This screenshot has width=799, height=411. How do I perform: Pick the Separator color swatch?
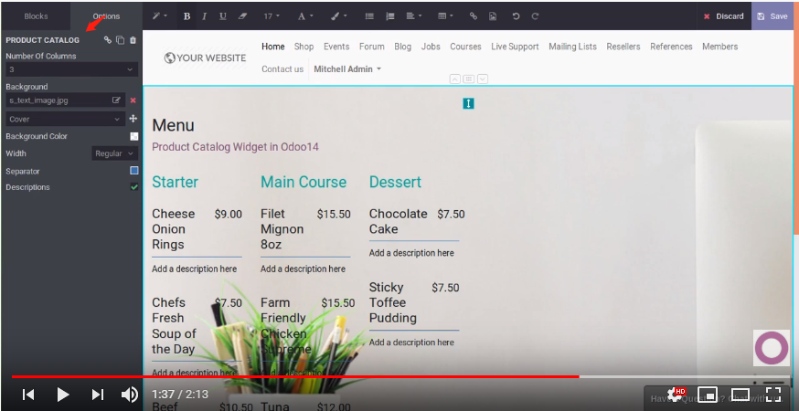click(x=134, y=171)
